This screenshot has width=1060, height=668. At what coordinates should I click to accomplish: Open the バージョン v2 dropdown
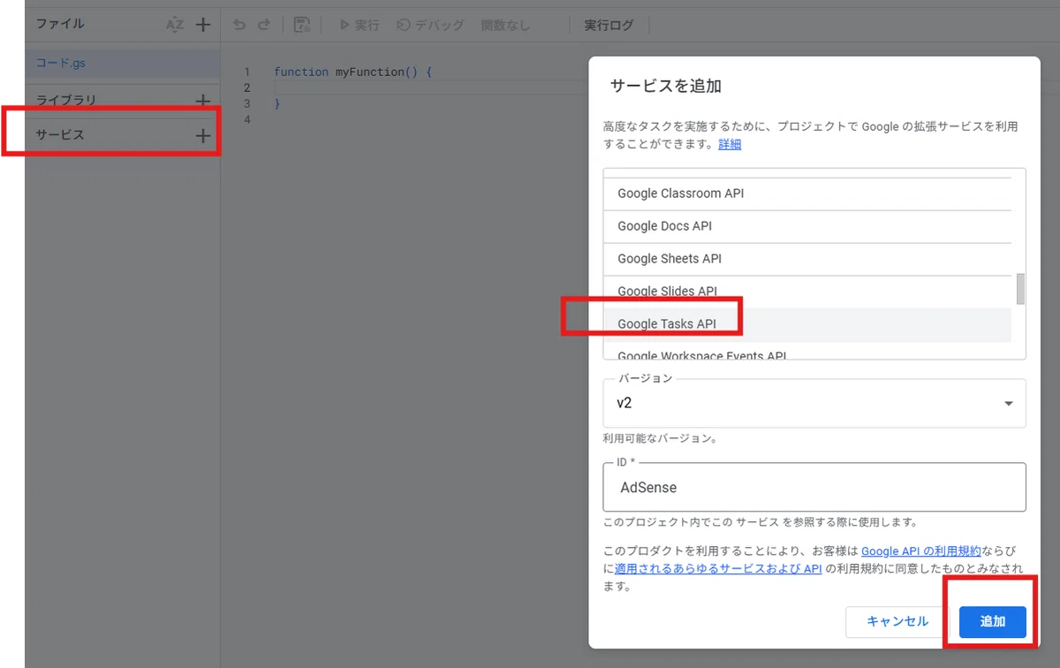coord(814,403)
